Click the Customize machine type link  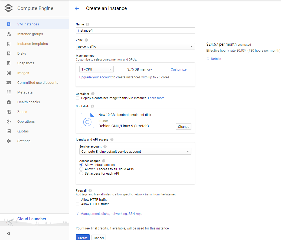[178, 69]
